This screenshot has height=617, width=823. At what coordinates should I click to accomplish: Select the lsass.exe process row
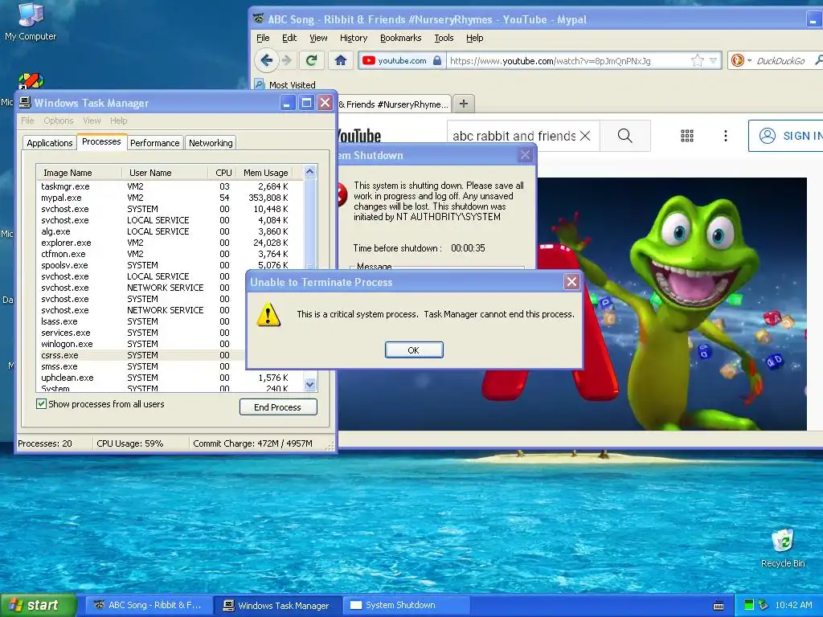tap(141, 321)
